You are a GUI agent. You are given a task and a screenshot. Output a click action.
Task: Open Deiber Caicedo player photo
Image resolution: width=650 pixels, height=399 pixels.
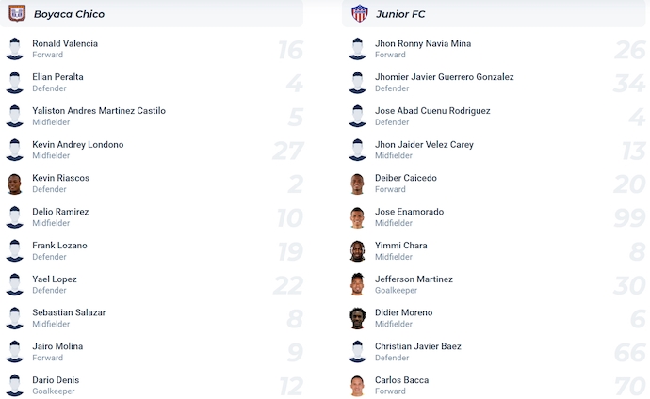pyautogui.click(x=357, y=184)
